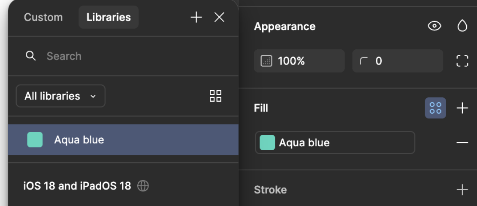Image resolution: width=477 pixels, height=206 pixels.
Task: Click the corner radius field
Action: tap(398, 61)
